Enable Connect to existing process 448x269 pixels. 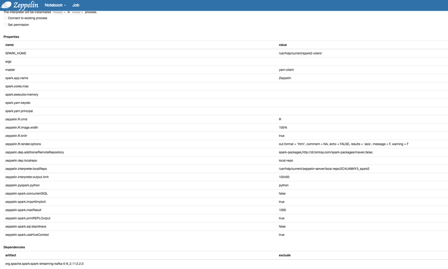click(x=5, y=18)
